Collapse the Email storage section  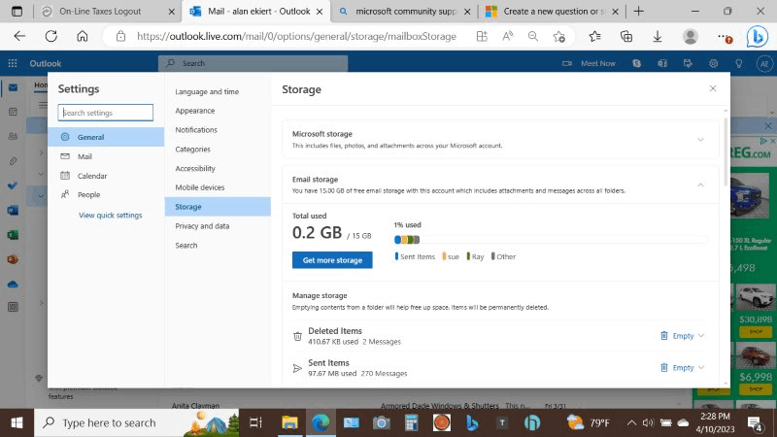pos(700,185)
